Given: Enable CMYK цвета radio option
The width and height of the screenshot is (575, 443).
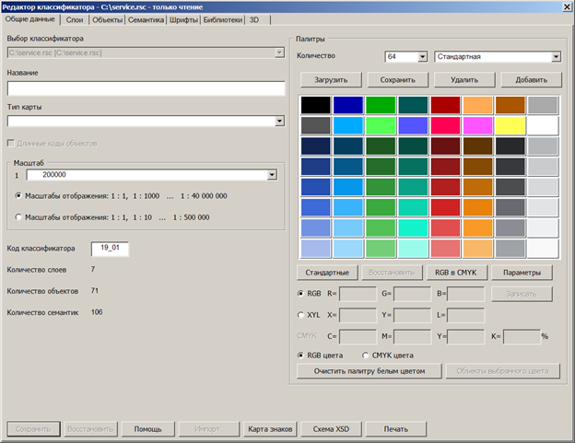Looking at the screenshot, I should [x=366, y=355].
